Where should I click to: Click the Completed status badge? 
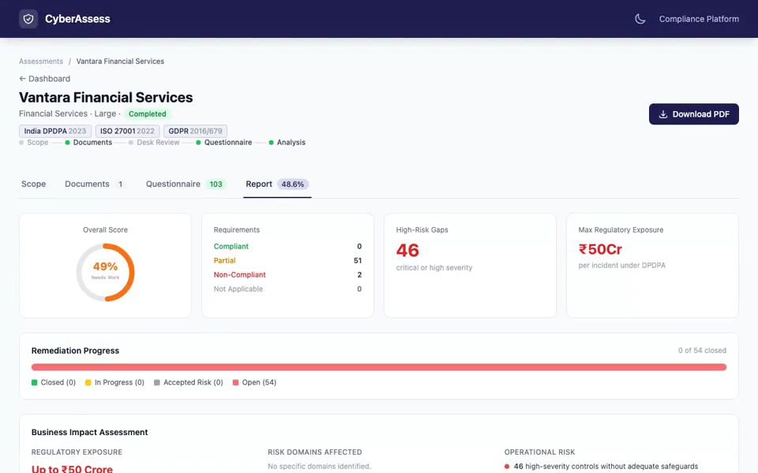point(148,114)
